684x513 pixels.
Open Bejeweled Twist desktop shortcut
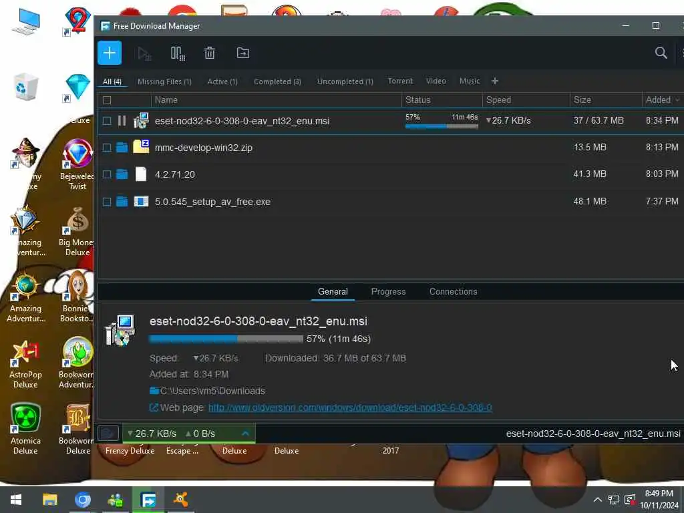(x=77, y=164)
